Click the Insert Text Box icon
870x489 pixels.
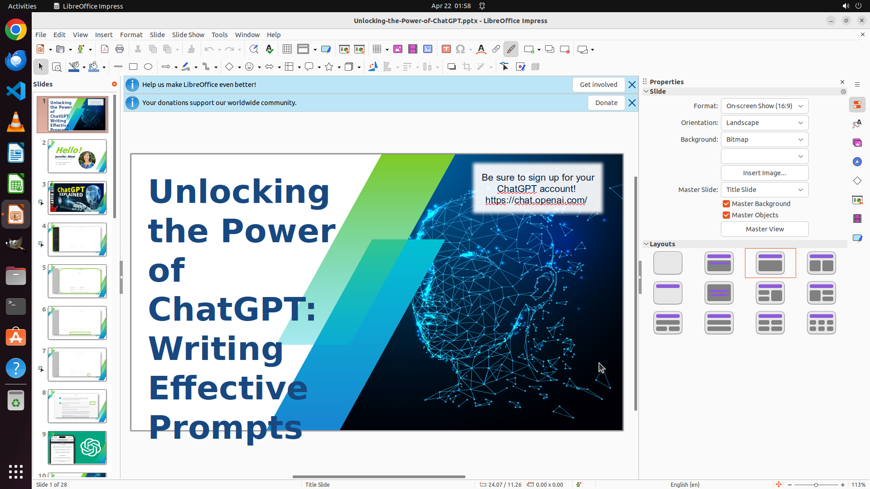[x=446, y=49]
